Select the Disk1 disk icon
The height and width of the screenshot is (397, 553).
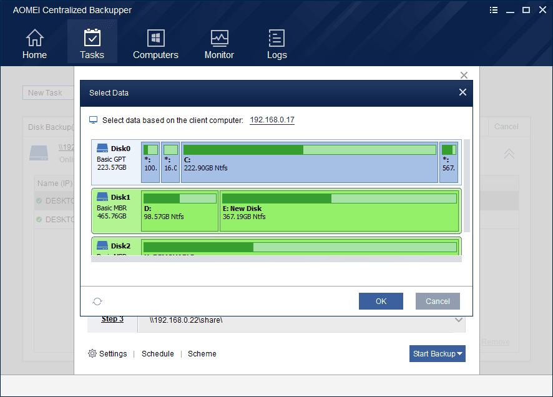102,197
